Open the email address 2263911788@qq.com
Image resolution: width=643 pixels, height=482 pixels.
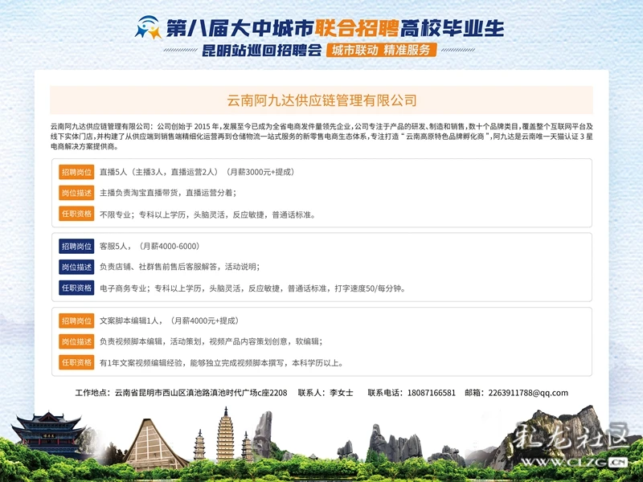point(528,393)
